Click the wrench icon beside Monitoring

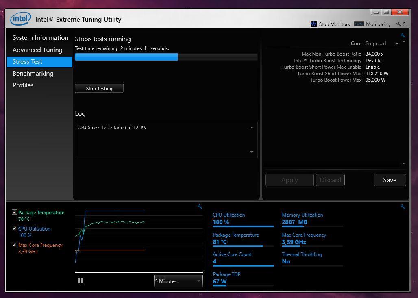pyautogui.click(x=398, y=24)
